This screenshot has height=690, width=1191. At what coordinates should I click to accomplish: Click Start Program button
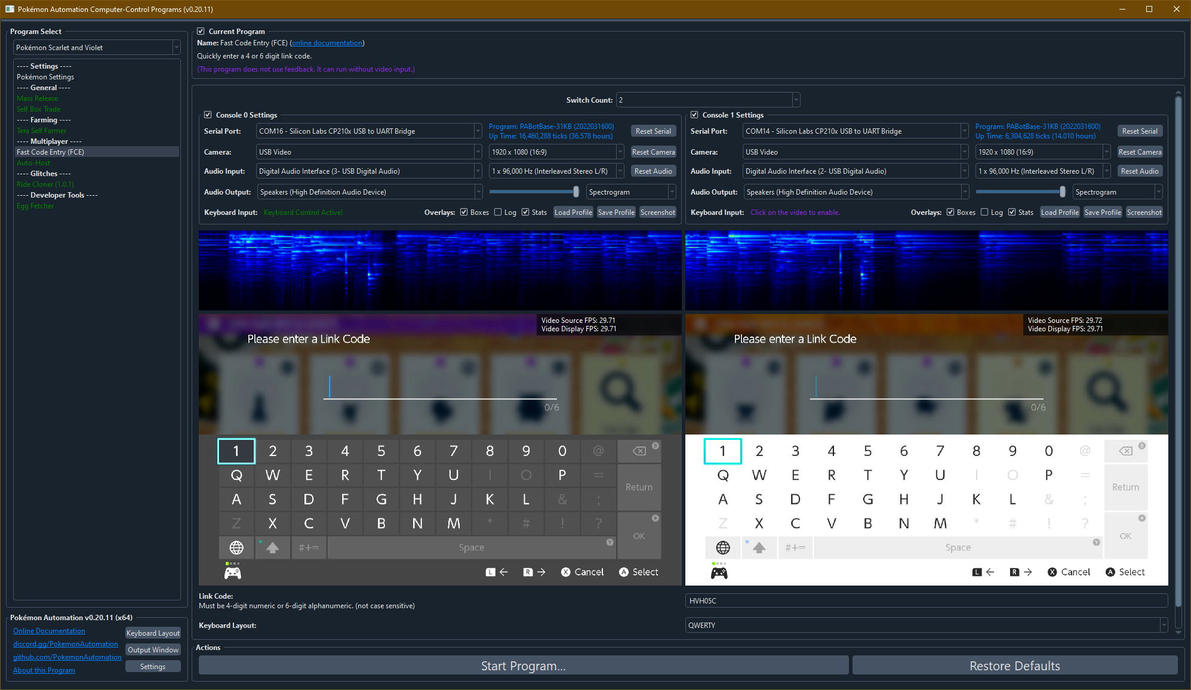click(x=523, y=666)
